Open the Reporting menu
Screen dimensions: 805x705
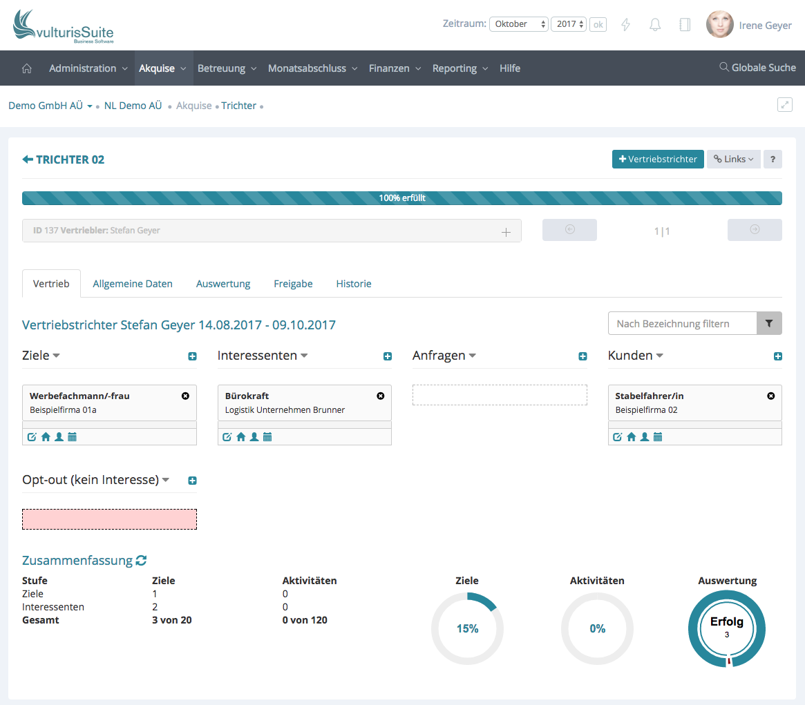coord(460,68)
